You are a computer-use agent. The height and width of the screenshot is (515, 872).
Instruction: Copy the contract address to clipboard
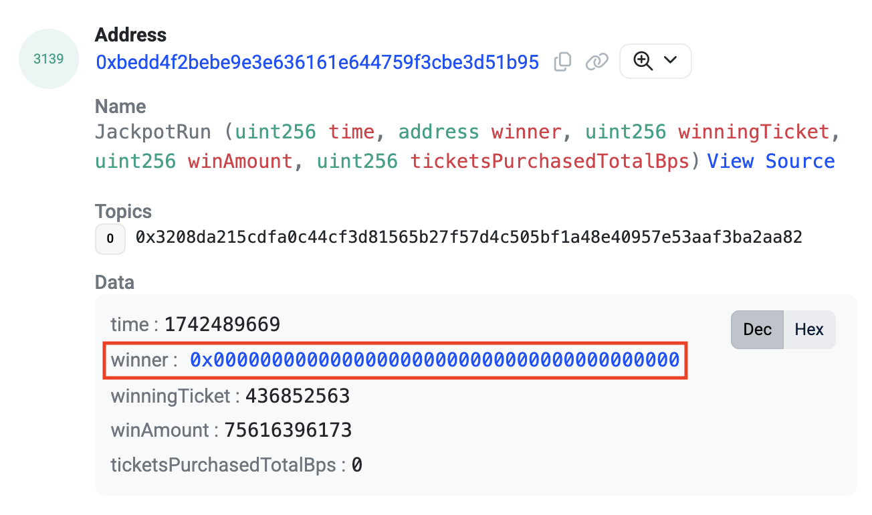tap(562, 62)
